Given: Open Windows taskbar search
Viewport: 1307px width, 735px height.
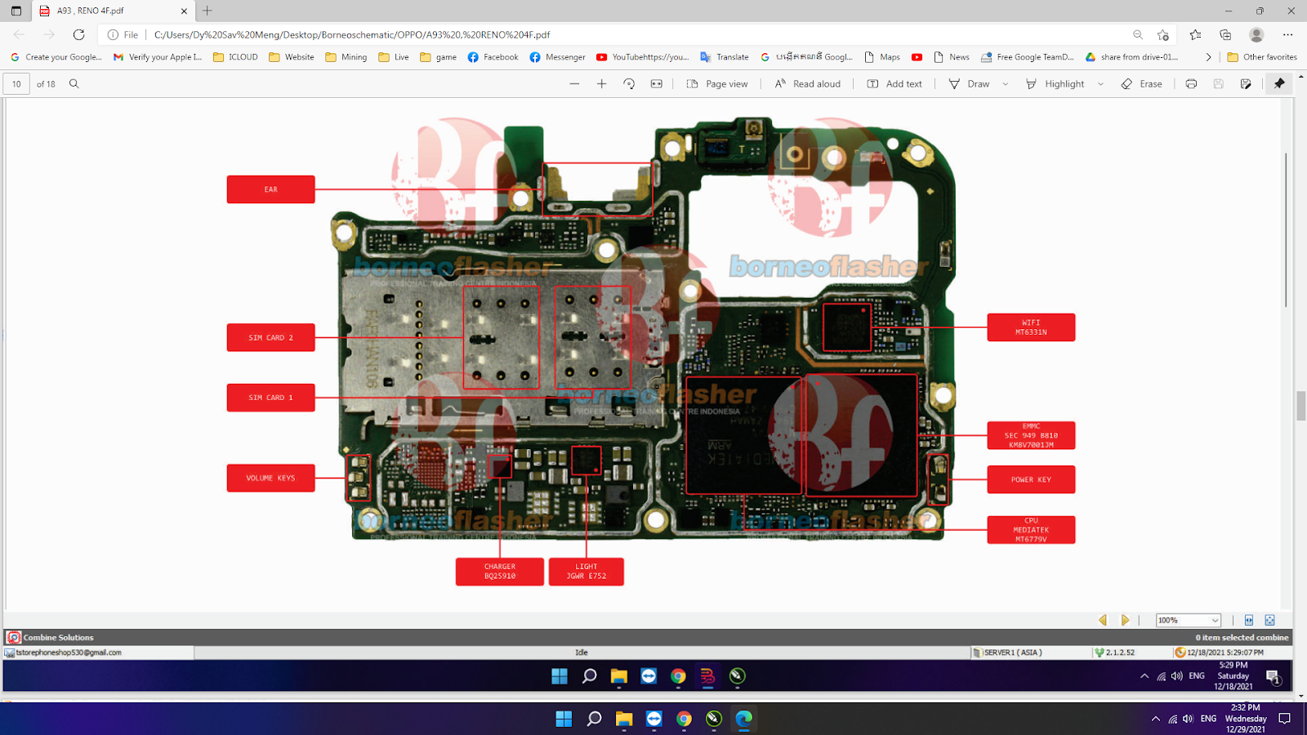Looking at the screenshot, I should [x=594, y=719].
